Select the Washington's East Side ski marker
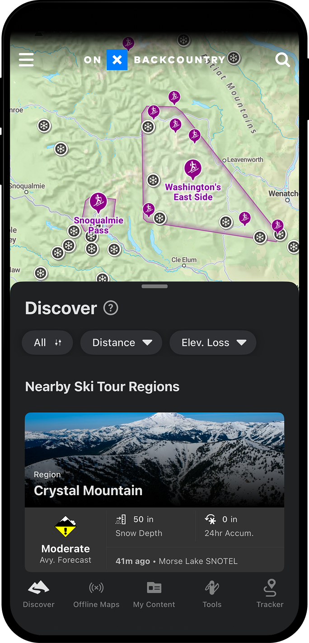 [193, 168]
